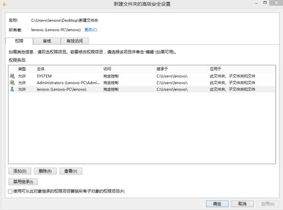Click 完全控制 in the SYSTEM row
Screen dimensions: 283x210
pos(111,76)
